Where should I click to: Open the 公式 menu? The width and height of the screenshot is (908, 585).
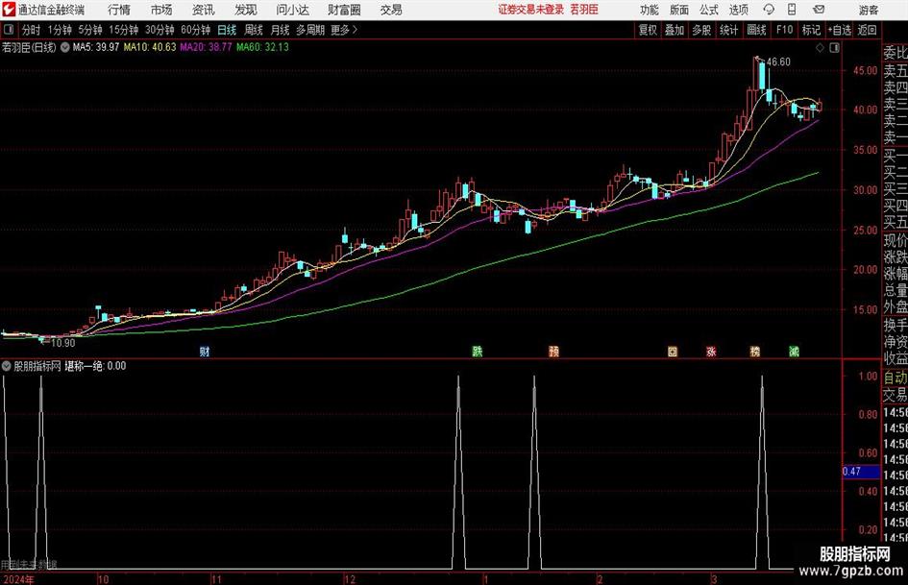(x=709, y=10)
